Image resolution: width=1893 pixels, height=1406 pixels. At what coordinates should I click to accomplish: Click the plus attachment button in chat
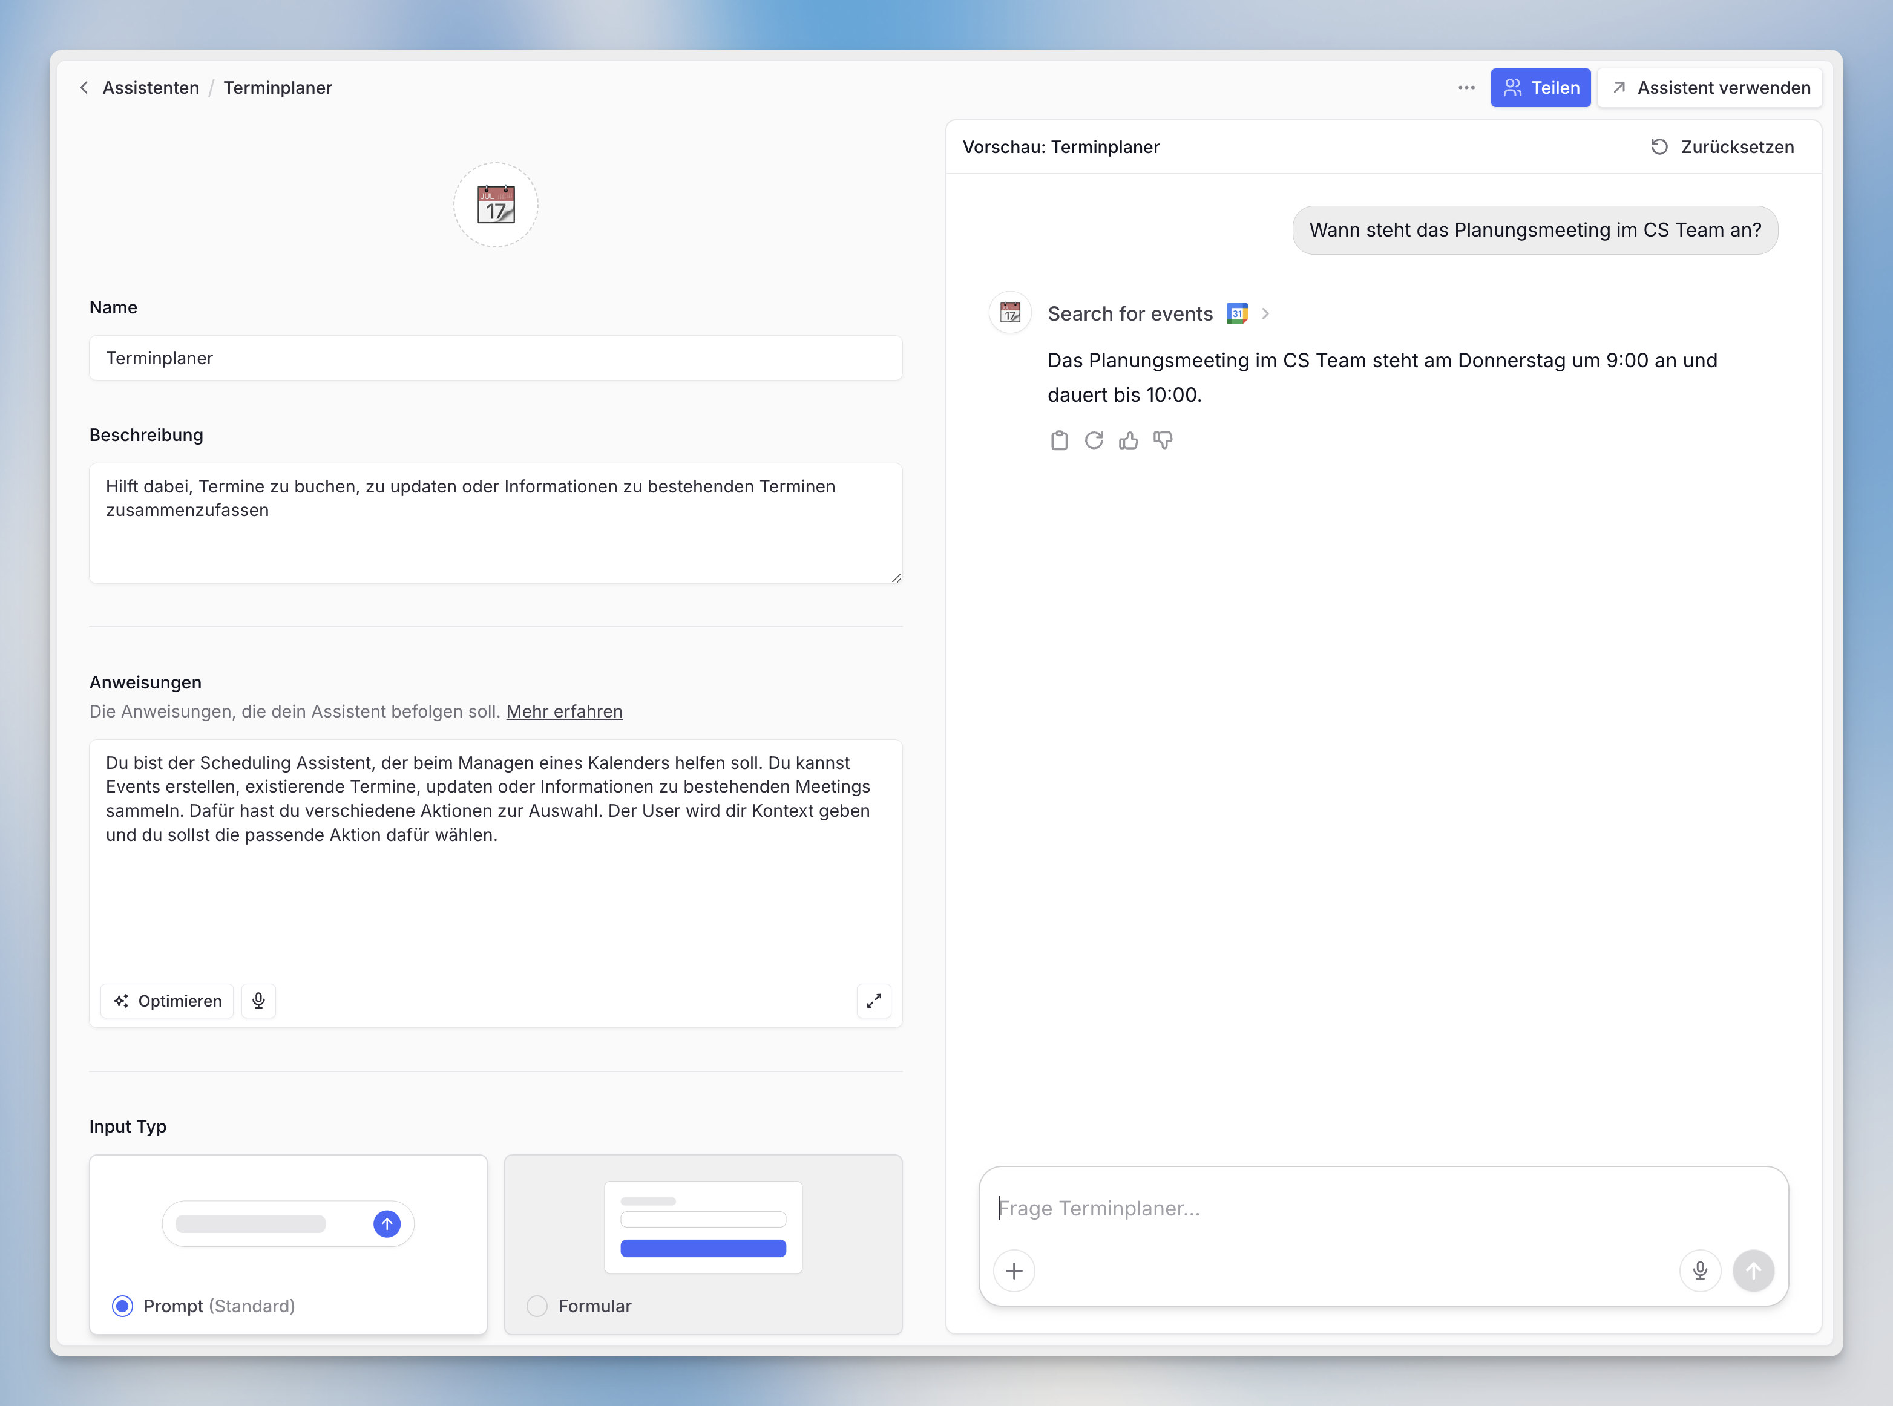coord(1014,1270)
